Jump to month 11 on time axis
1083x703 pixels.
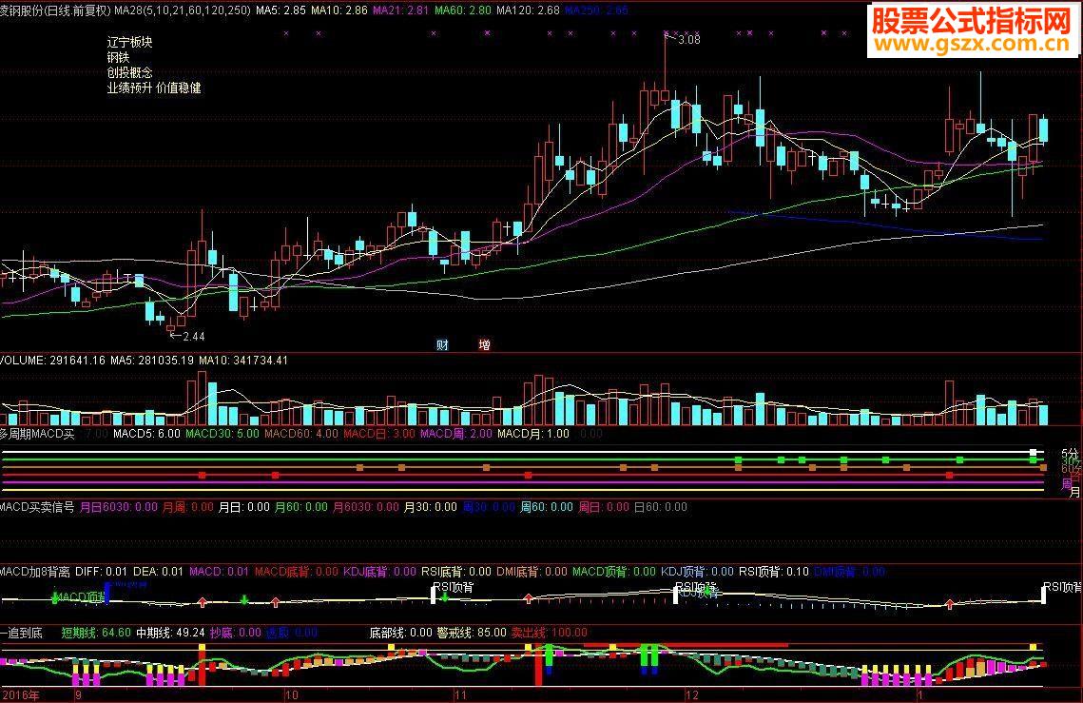coord(460,695)
